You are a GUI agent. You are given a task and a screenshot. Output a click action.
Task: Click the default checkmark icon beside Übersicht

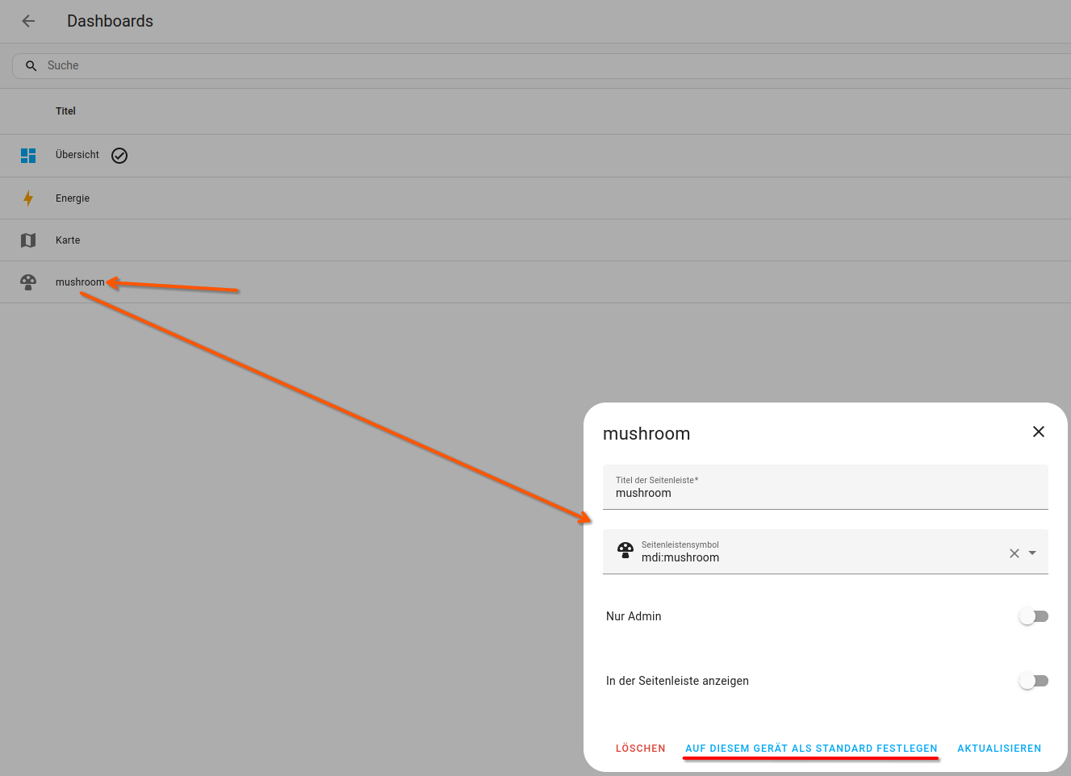(x=119, y=156)
